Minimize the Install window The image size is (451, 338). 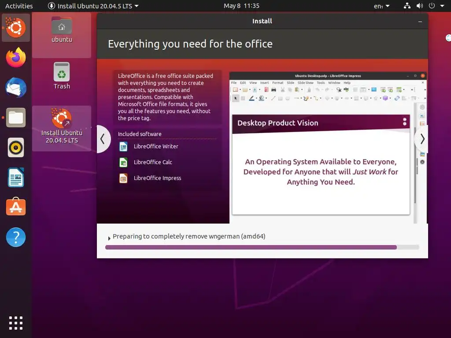coord(420,22)
